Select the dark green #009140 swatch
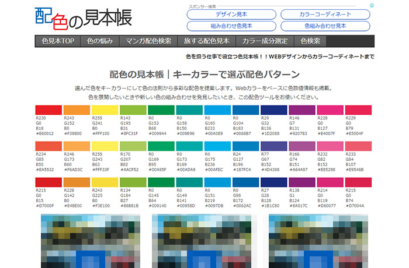Image resolution: width=409 pixels, height=268 pixels. point(161,182)
